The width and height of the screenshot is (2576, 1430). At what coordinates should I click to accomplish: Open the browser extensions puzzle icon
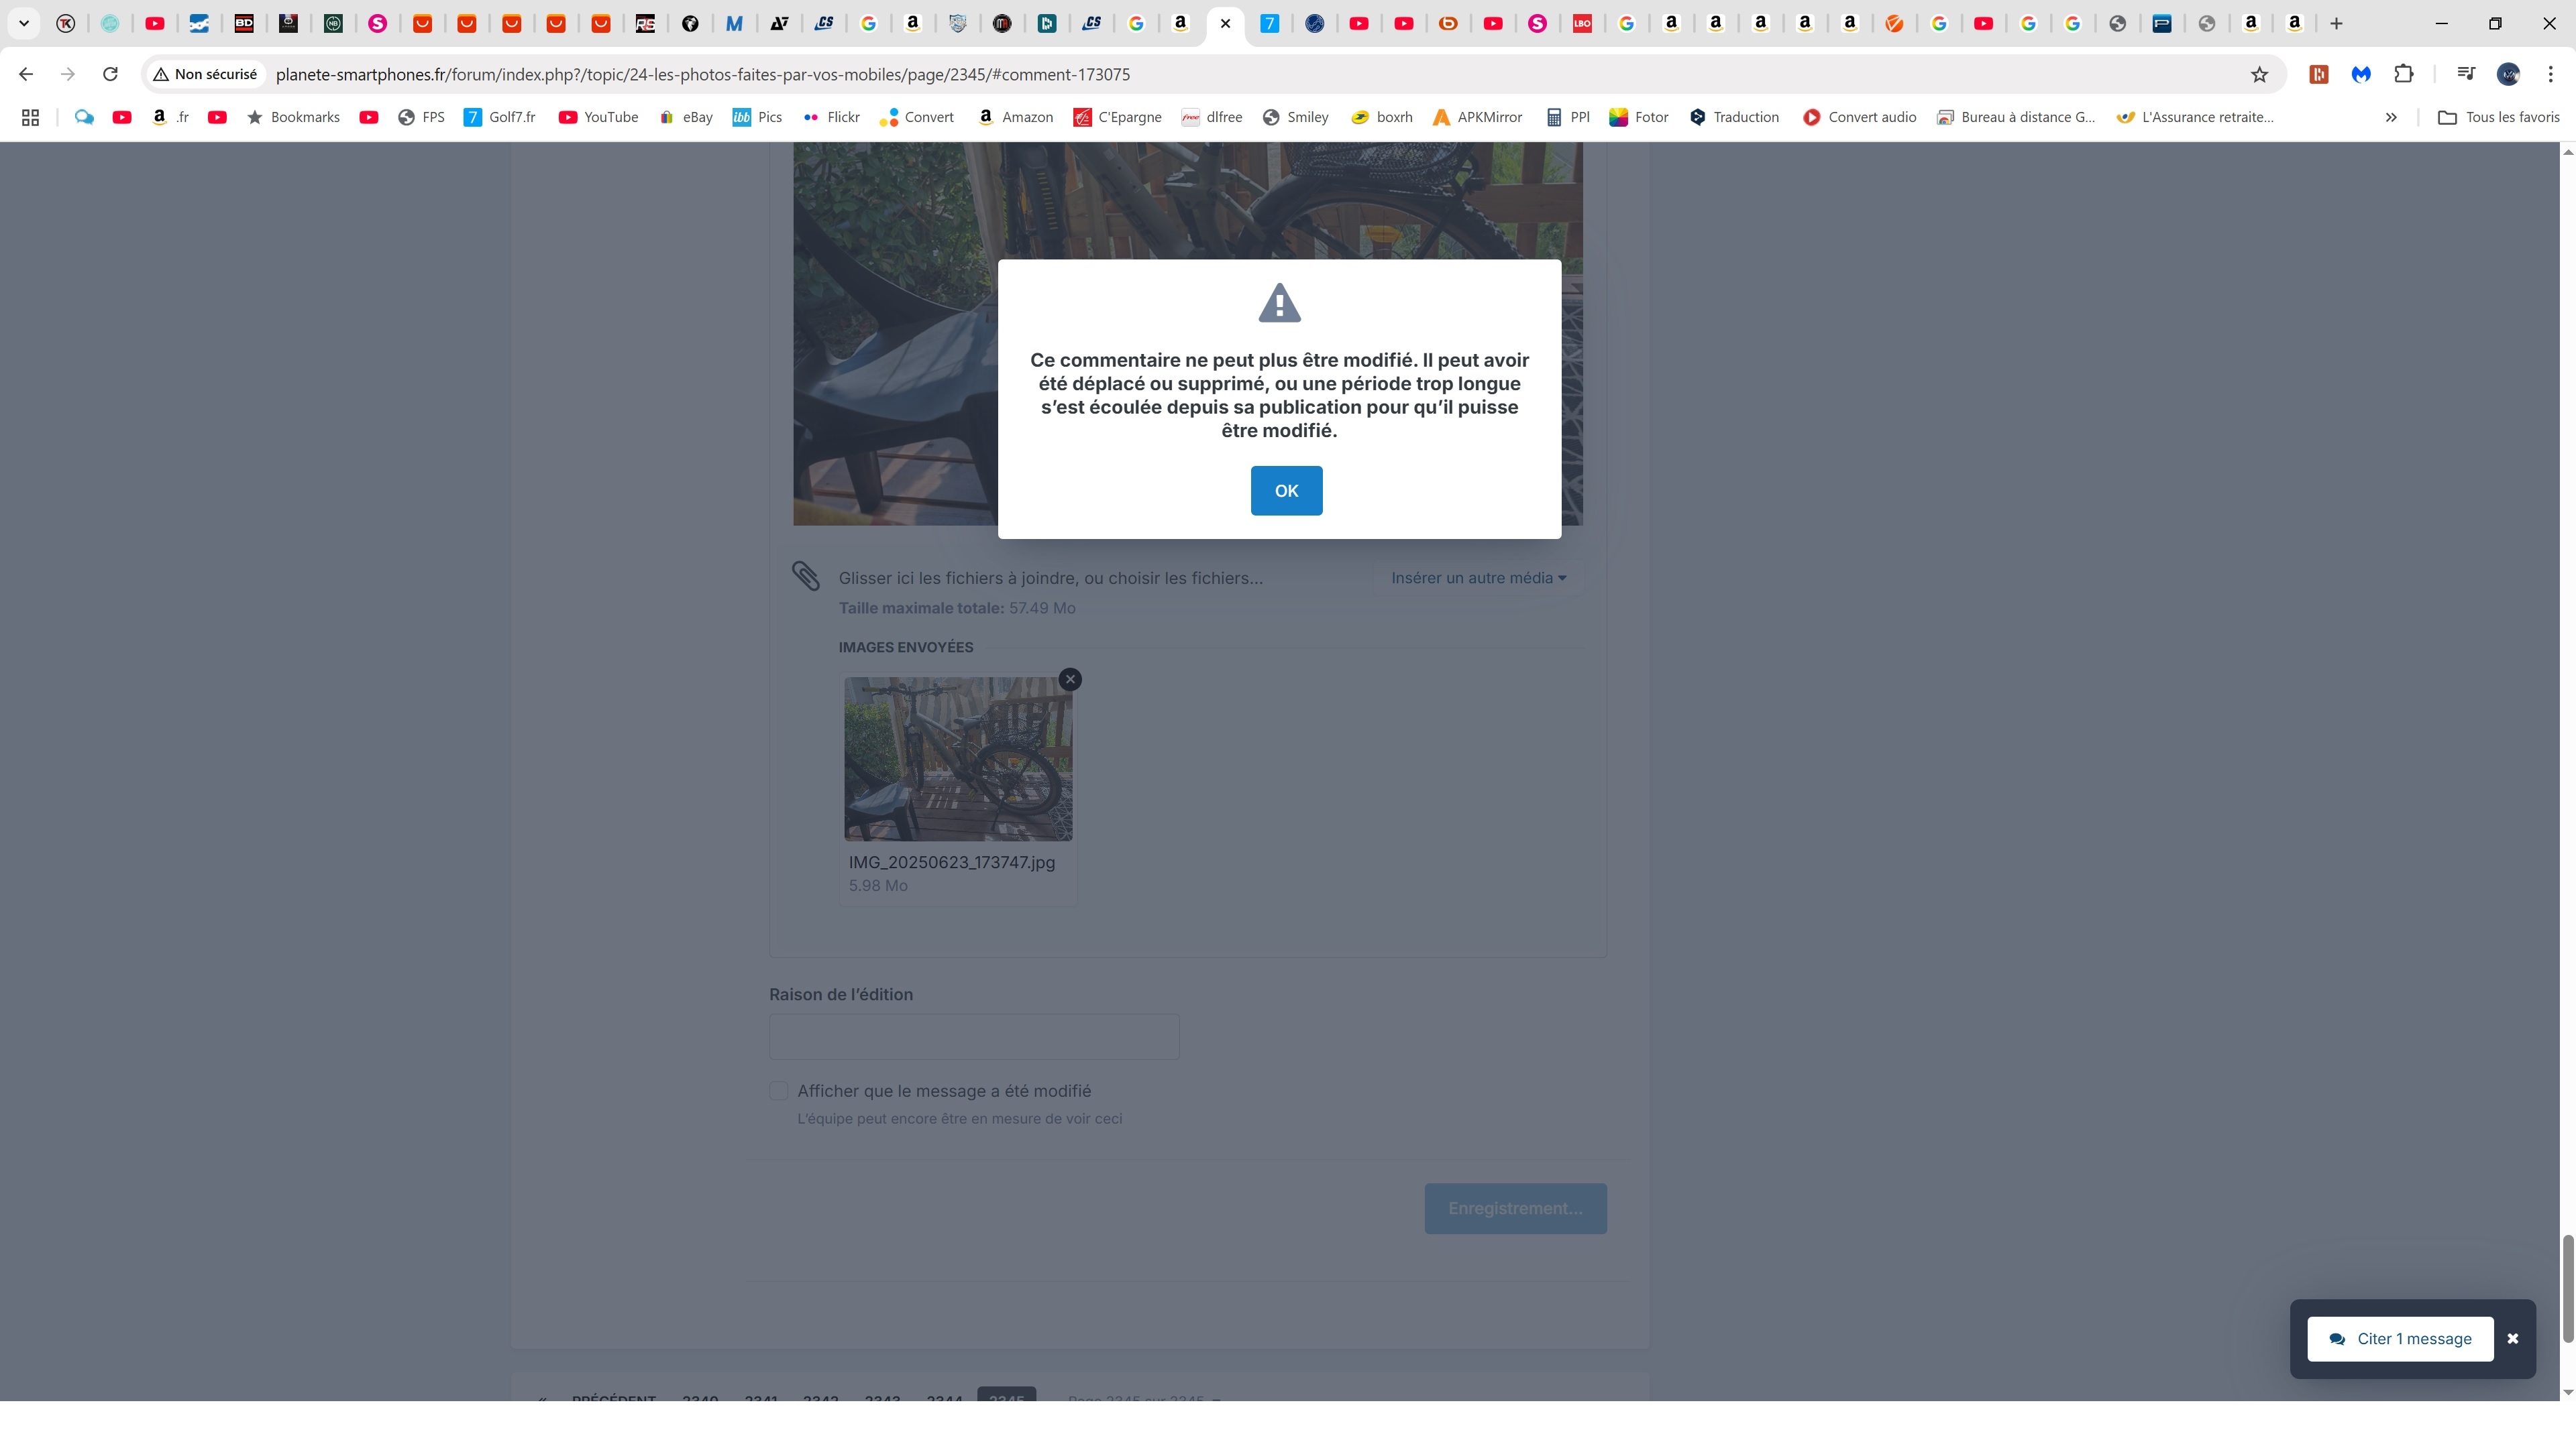(x=2404, y=74)
